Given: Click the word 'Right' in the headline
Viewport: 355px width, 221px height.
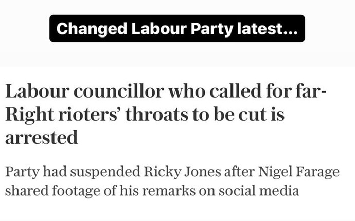Looking at the screenshot, I should tap(29, 115).
